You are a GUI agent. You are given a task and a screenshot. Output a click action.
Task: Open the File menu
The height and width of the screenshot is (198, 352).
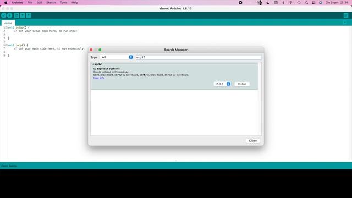[30, 3]
